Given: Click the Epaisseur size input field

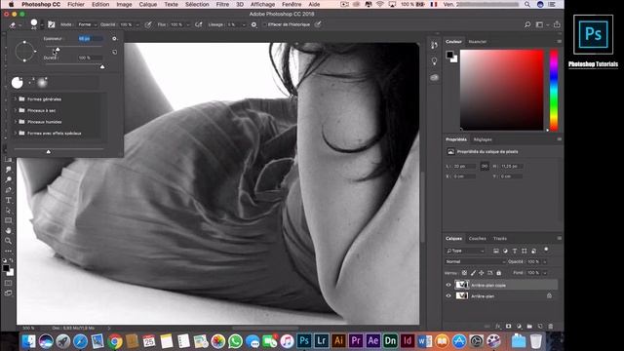Looking at the screenshot, I should [91, 39].
